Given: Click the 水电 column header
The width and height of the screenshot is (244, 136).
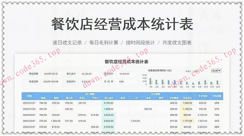Looking at the screenshot, I should [148, 98].
